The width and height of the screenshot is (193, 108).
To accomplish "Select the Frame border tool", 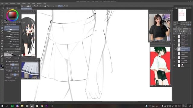I will click(2, 54).
